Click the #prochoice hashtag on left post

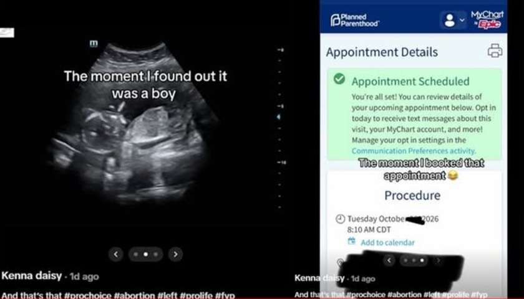pos(87,295)
